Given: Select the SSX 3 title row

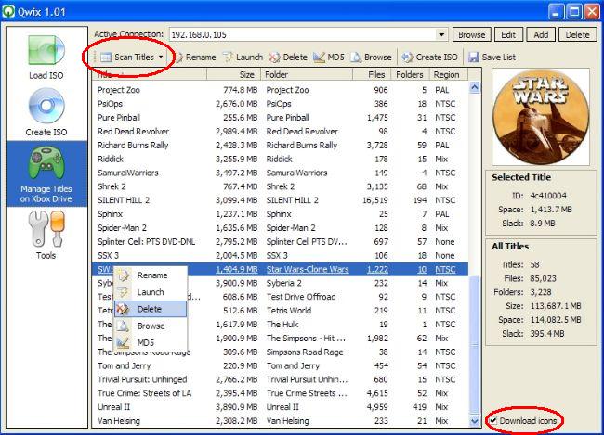Looking at the screenshot, I should click(x=280, y=256).
